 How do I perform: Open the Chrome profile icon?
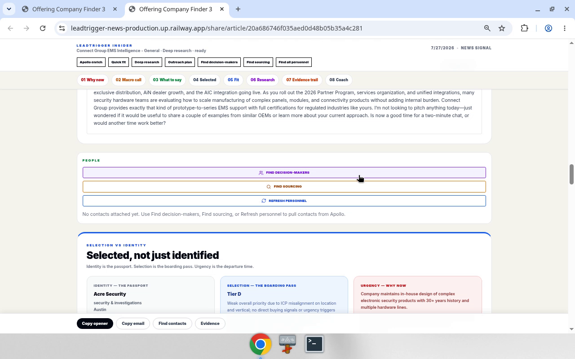[x=548, y=28]
